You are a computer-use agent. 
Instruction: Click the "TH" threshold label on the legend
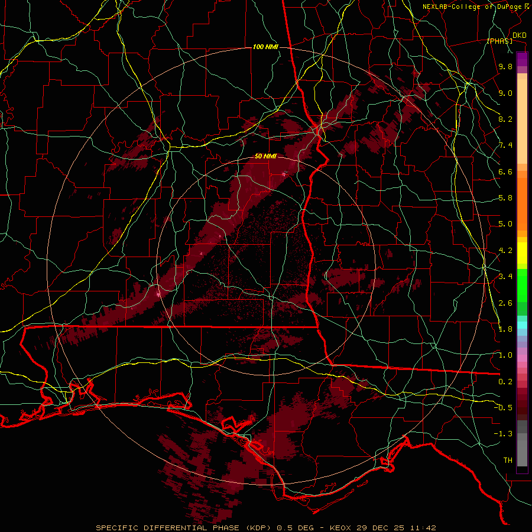click(508, 460)
